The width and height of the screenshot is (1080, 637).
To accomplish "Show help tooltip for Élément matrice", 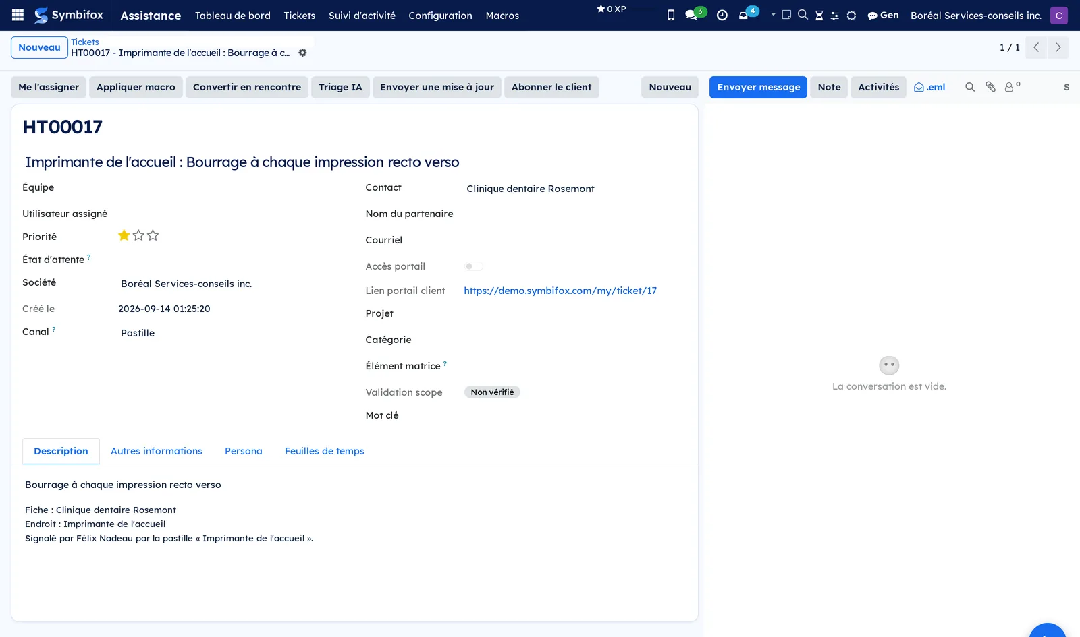I will [x=445, y=363].
